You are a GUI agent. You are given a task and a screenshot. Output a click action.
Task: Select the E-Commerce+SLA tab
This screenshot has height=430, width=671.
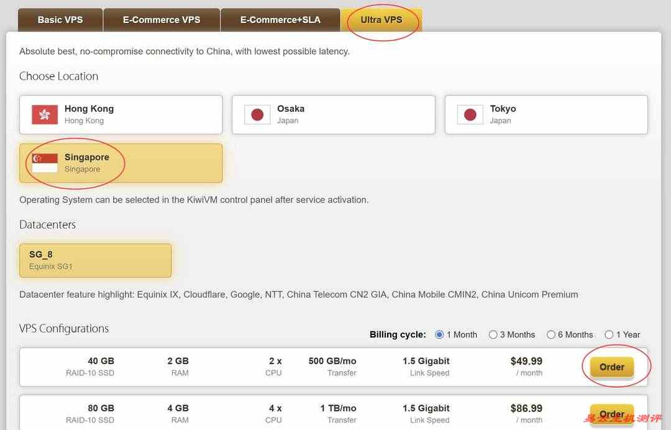coord(280,20)
